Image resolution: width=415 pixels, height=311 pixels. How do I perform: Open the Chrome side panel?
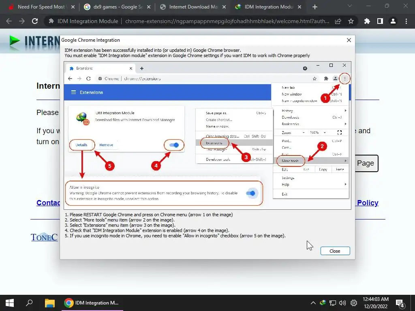(x=380, y=21)
